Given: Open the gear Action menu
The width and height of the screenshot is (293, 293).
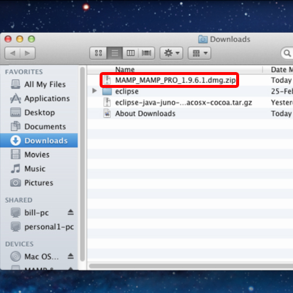Looking at the screenshot, I should pyautogui.click(x=171, y=53).
